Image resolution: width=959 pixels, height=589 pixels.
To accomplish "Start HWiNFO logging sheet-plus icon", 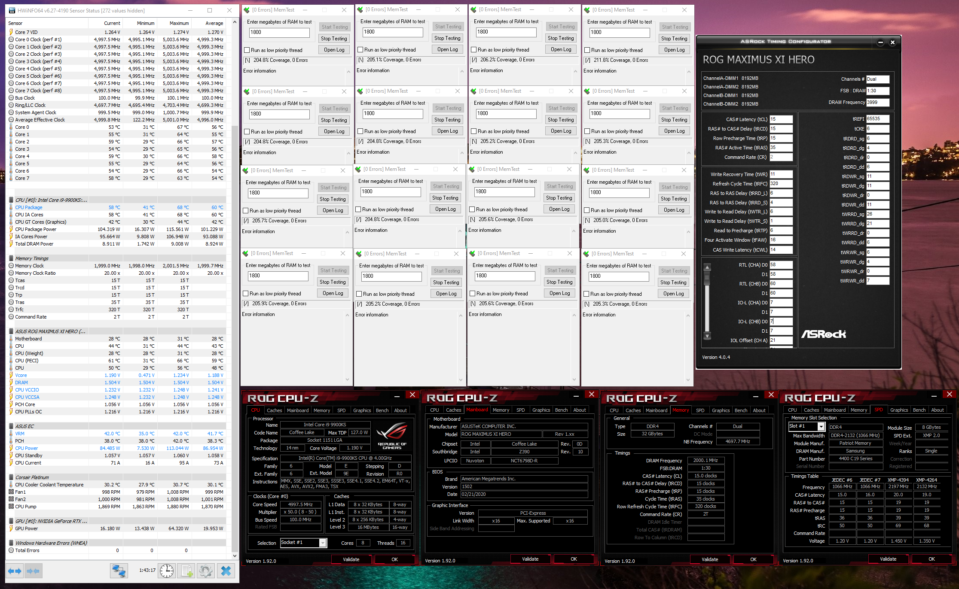I will coord(187,571).
